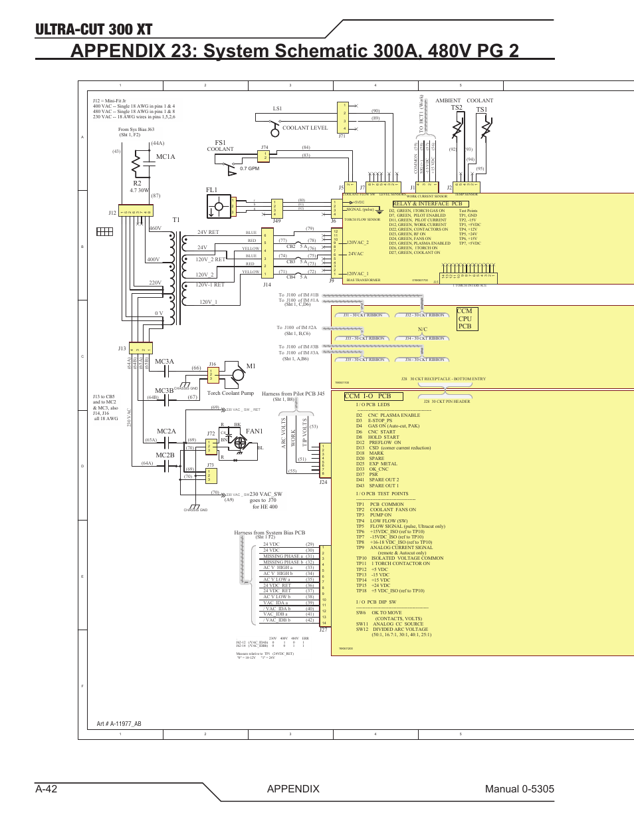Click the 'I / O PCB LEDS' heading
The image size is (634, 821).
tap(373, 405)
